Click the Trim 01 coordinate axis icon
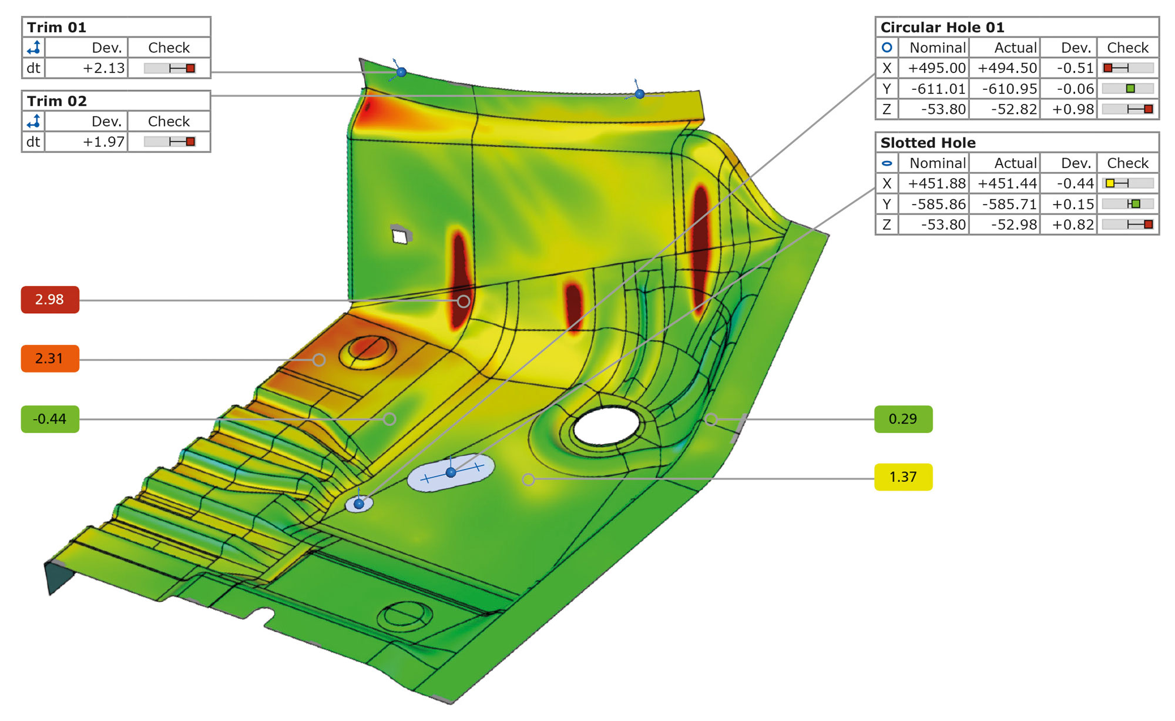This screenshot has height=721, width=1175. click(x=34, y=48)
